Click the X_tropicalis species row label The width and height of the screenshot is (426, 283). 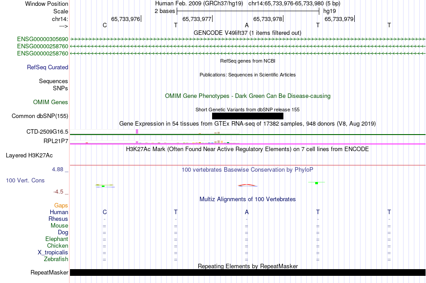point(53,253)
